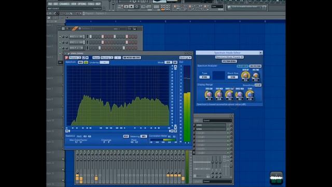This screenshot has height=187, width=332.
Task: Open the EDIT menu
Action: (56, 4)
